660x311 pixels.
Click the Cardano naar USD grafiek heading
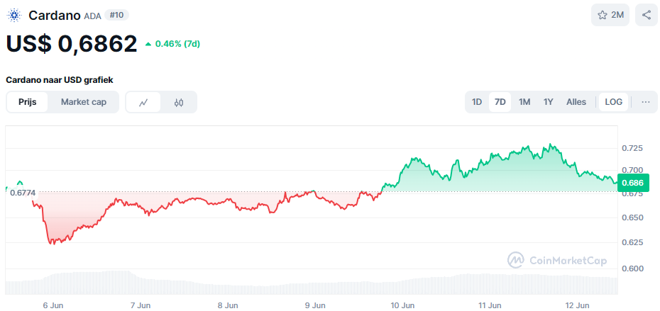pos(60,80)
